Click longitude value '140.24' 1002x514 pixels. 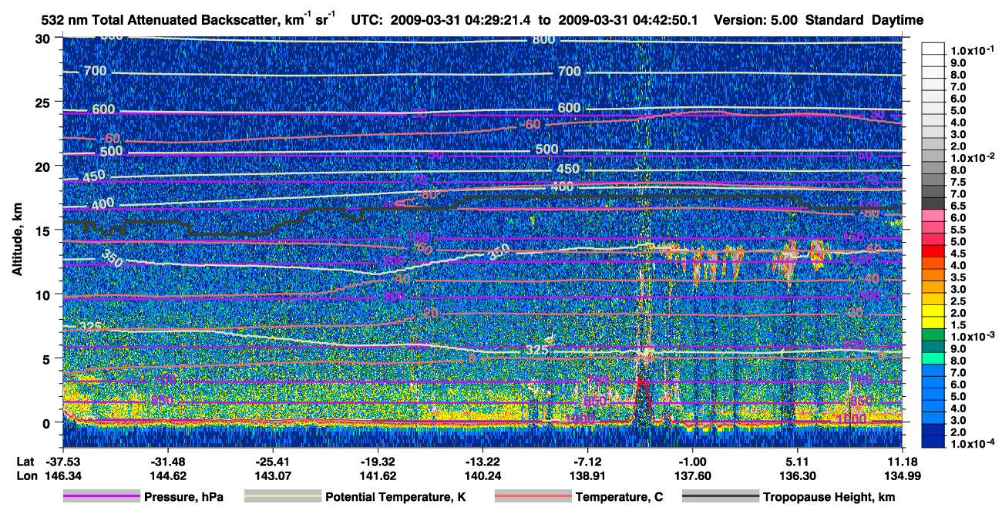coord(483,475)
